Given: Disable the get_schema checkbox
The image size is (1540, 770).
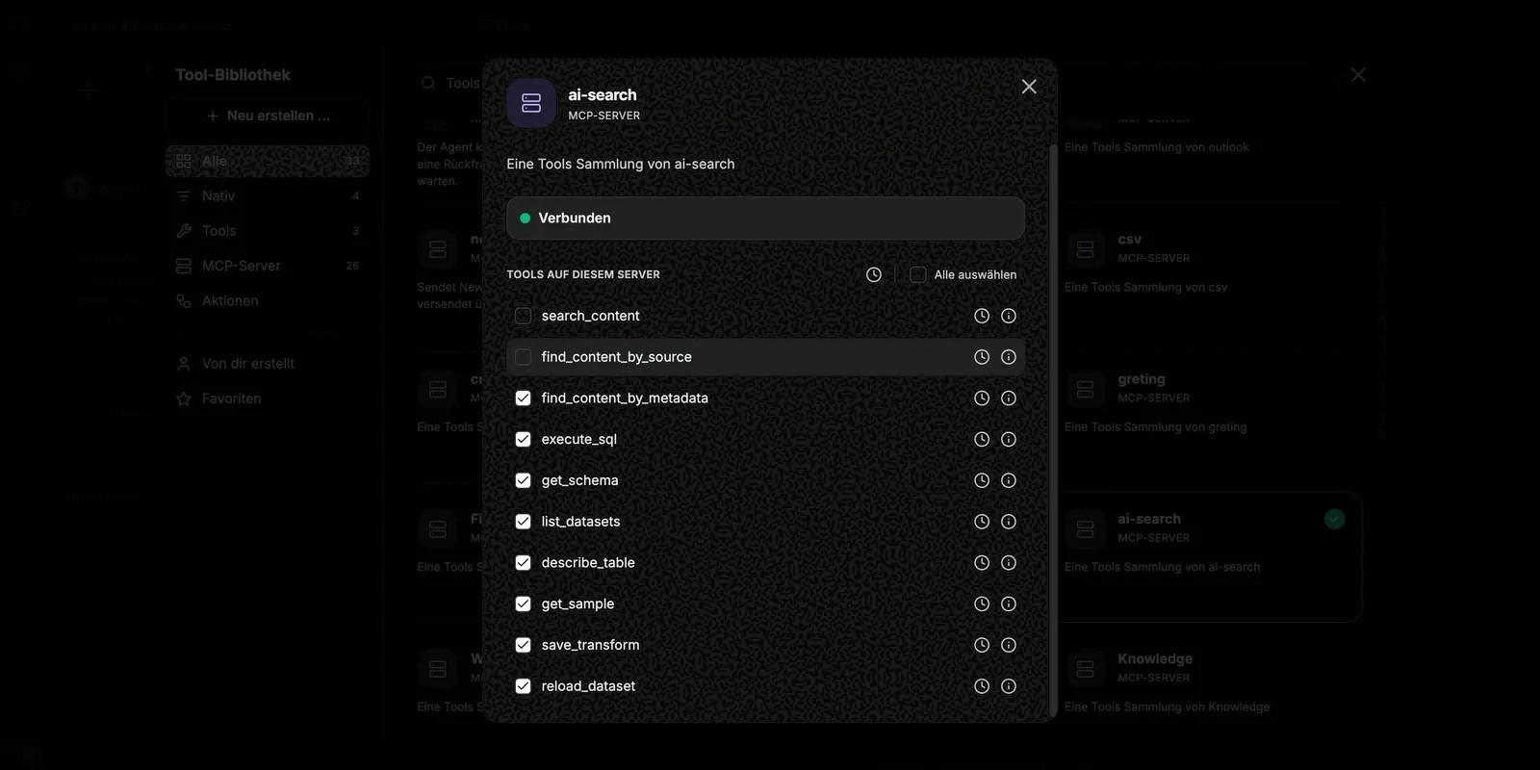Looking at the screenshot, I should click(524, 480).
